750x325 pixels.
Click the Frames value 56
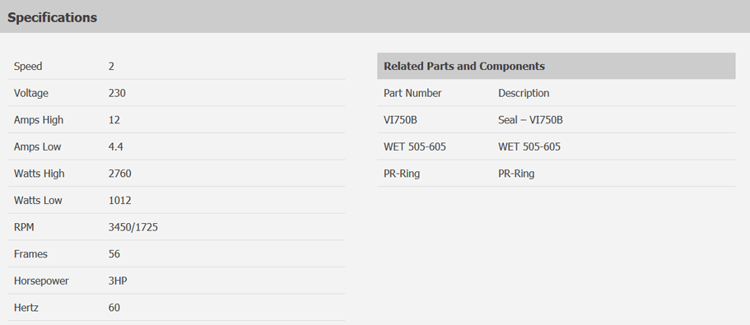[x=114, y=253]
